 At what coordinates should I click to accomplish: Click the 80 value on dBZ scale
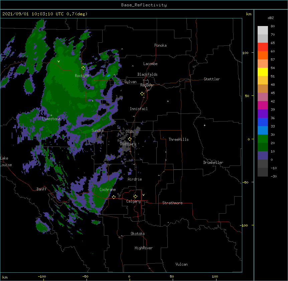tap(273, 26)
